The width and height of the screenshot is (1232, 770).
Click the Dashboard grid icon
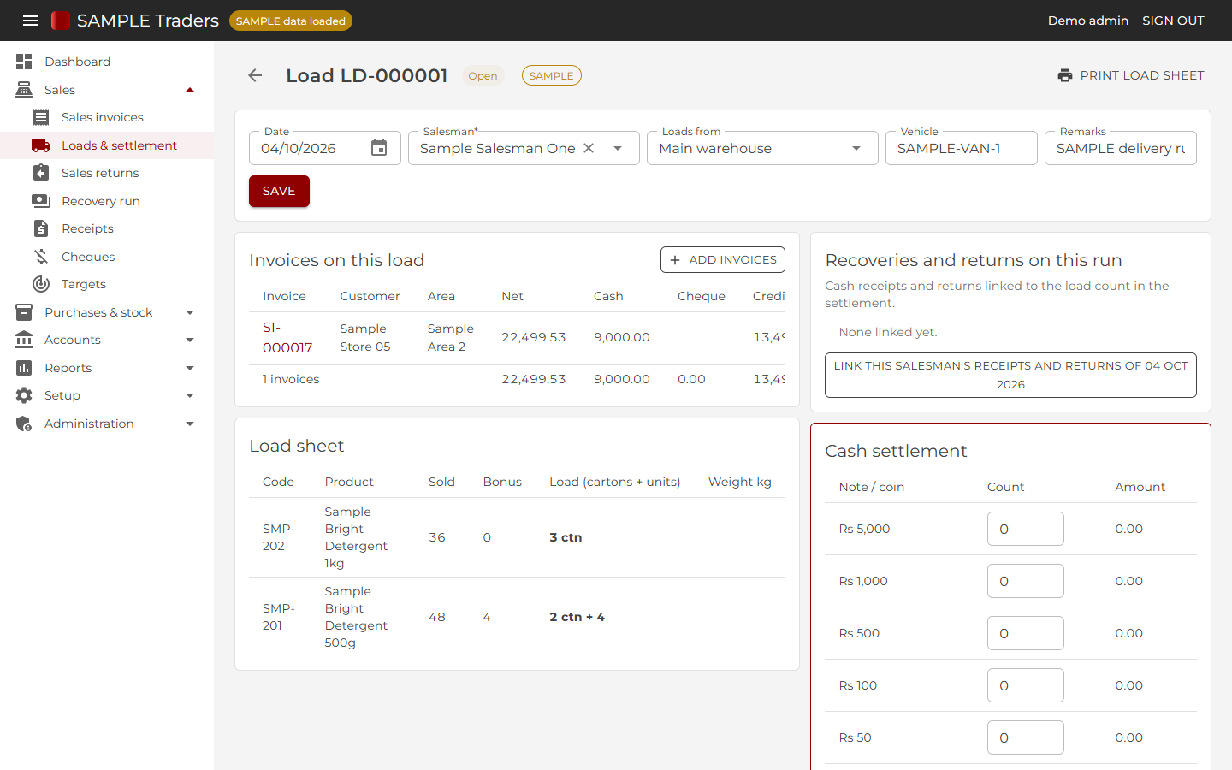24,62
